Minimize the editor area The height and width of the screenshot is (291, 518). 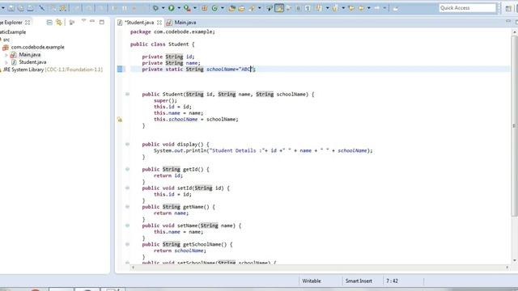[x=508, y=22]
